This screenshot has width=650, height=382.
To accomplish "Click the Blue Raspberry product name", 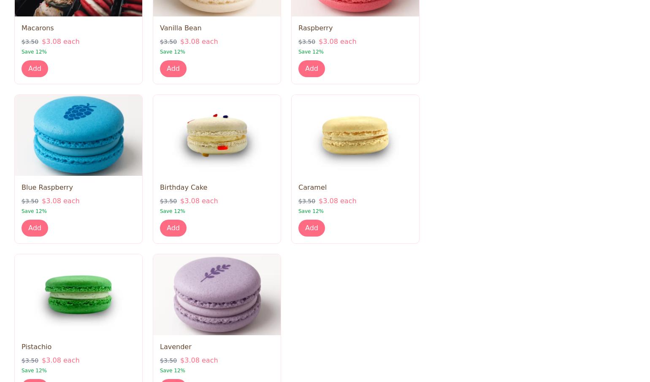I will (x=47, y=187).
